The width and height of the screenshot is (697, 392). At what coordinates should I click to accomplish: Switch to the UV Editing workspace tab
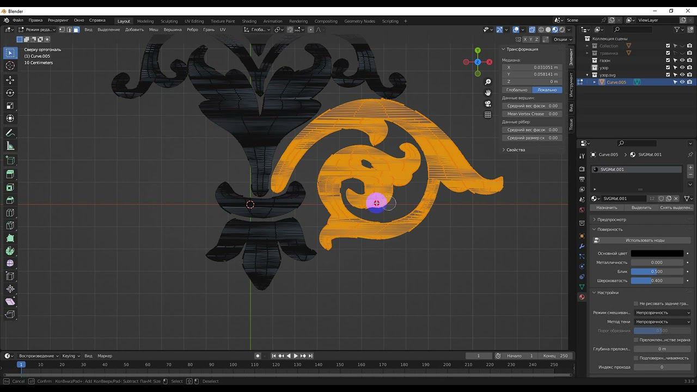pyautogui.click(x=194, y=21)
